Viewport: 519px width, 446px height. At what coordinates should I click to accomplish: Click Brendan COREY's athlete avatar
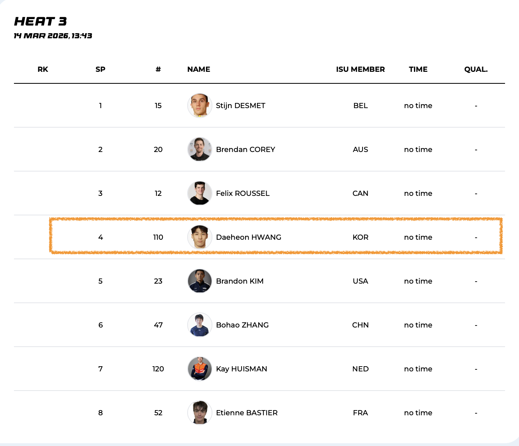tap(200, 150)
